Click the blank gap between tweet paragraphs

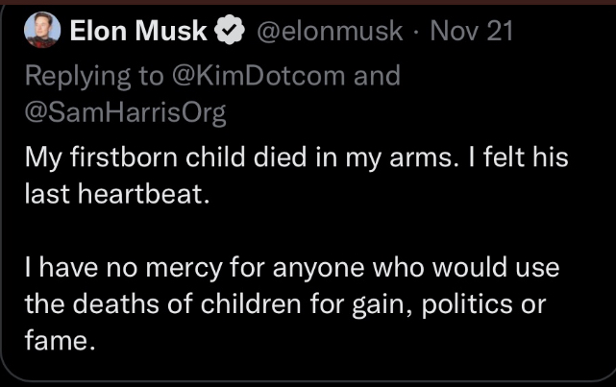click(288, 229)
